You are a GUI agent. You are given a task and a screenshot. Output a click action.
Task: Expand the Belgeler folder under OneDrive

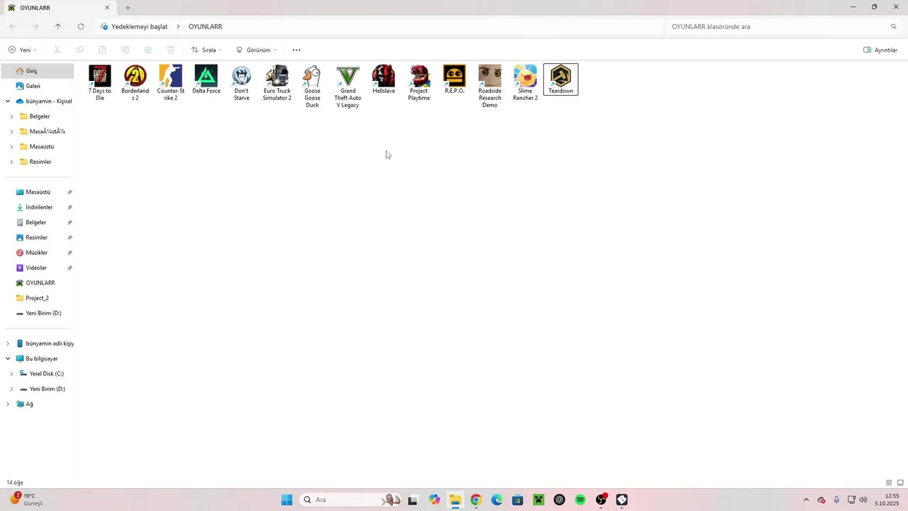[11, 116]
